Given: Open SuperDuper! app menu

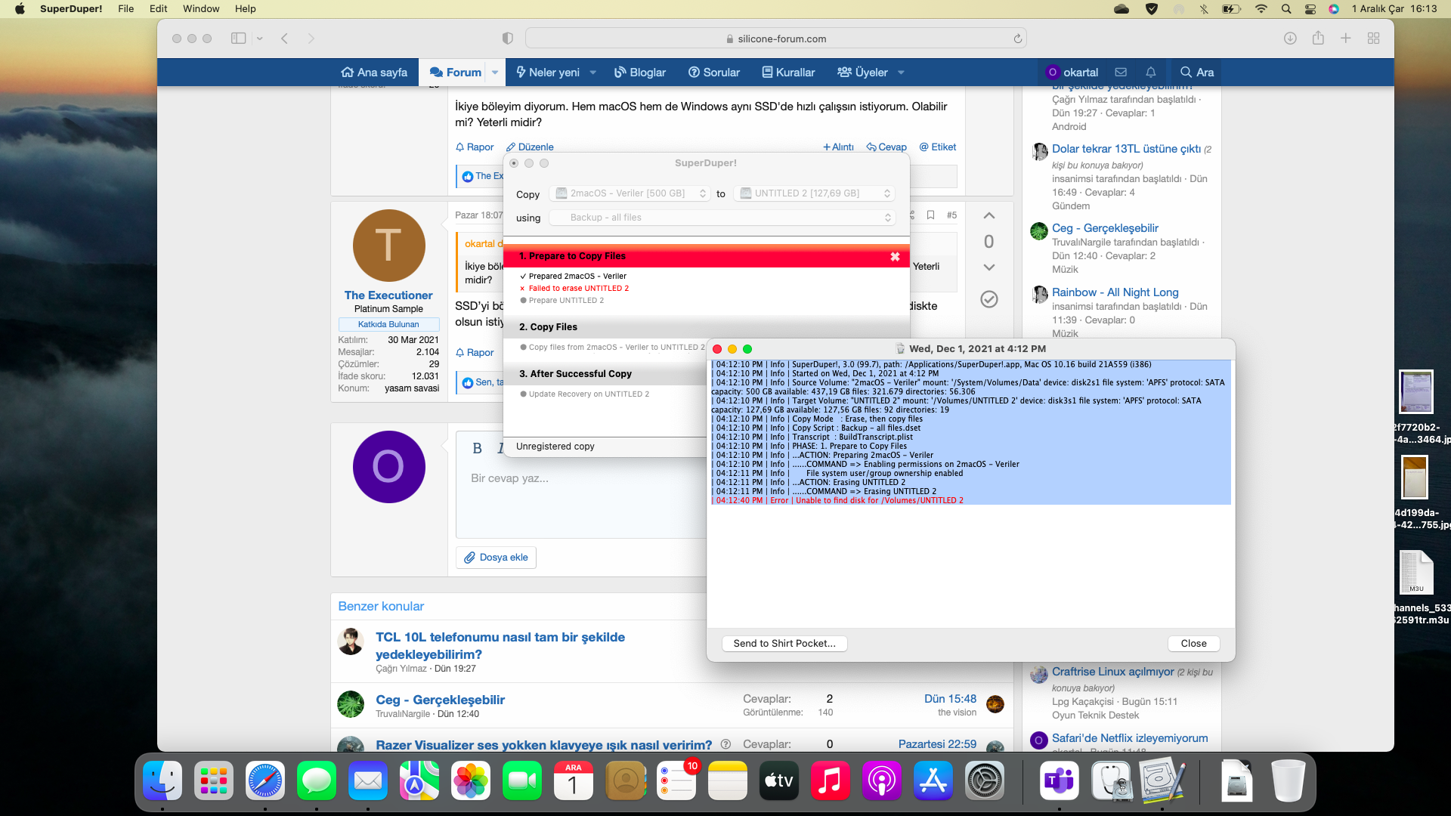Looking at the screenshot, I should (71, 9).
